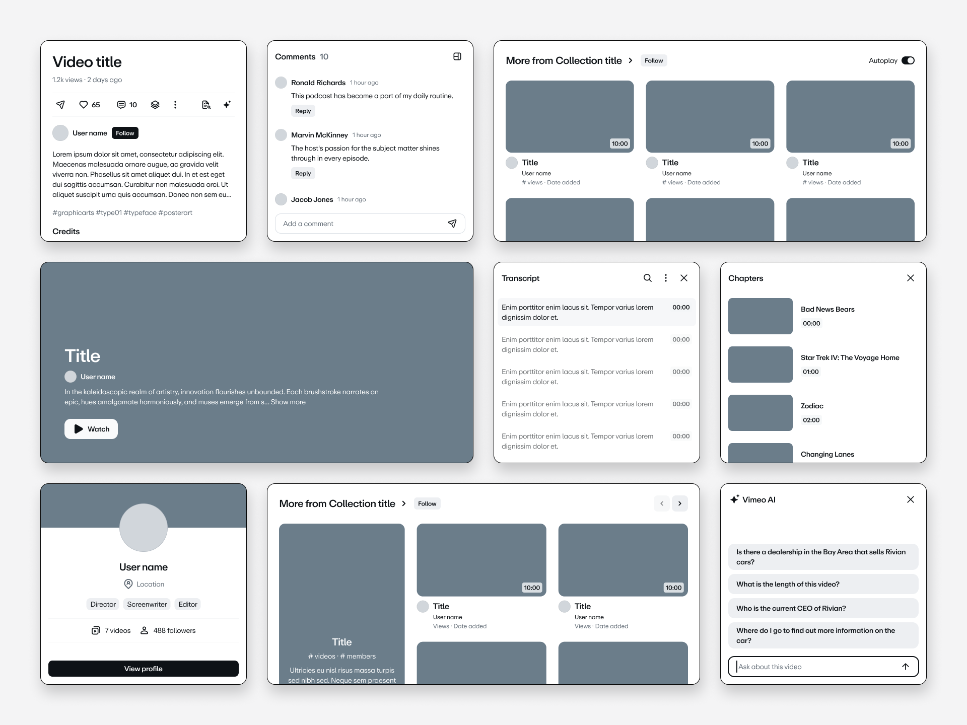Submit AI question with up-arrow icon
The image size is (967, 725).
pos(906,667)
